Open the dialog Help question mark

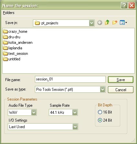click(124, 5)
